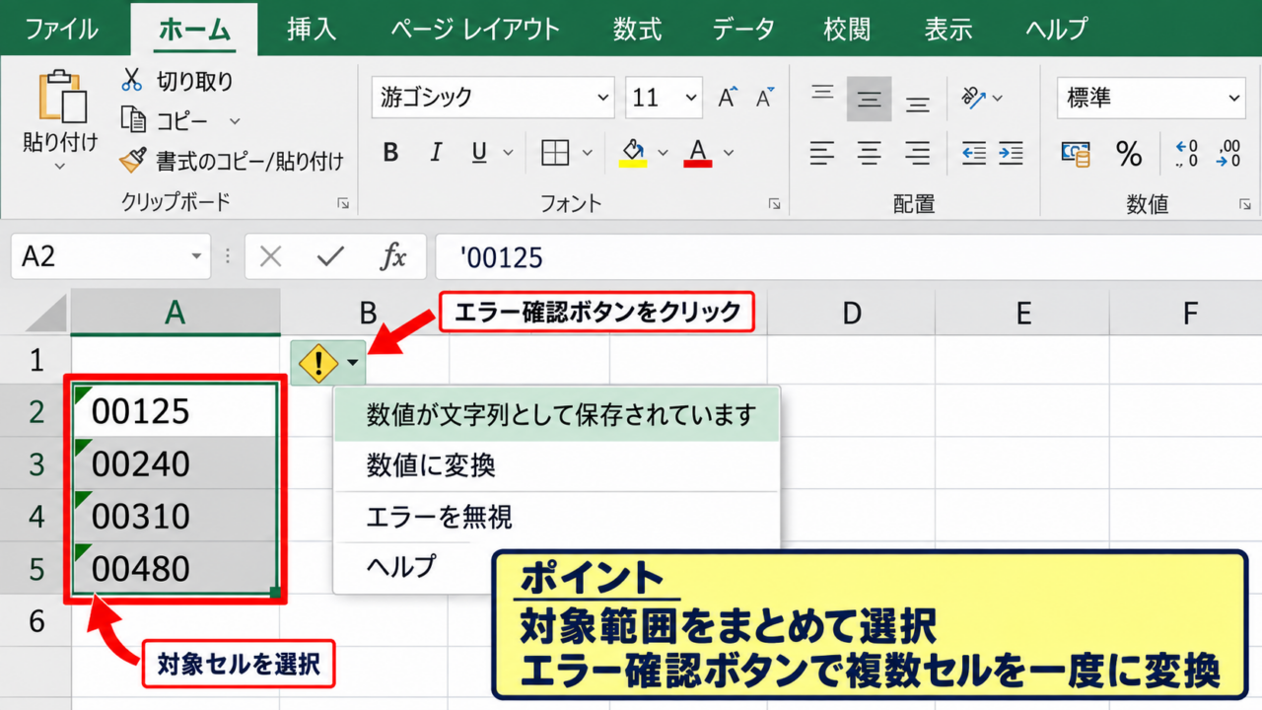Image resolution: width=1262 pixels, height=710 pixels.
Task: Click the decrease decimal icon
Action: click(1229, 154)
